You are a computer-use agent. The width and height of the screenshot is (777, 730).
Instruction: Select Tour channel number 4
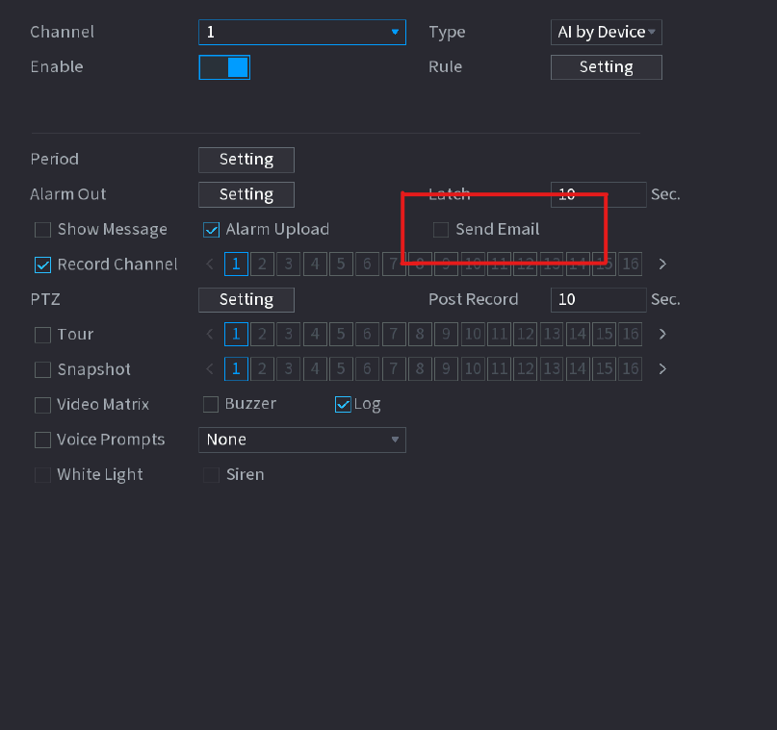pyautogui.click(x=315, y=334)
